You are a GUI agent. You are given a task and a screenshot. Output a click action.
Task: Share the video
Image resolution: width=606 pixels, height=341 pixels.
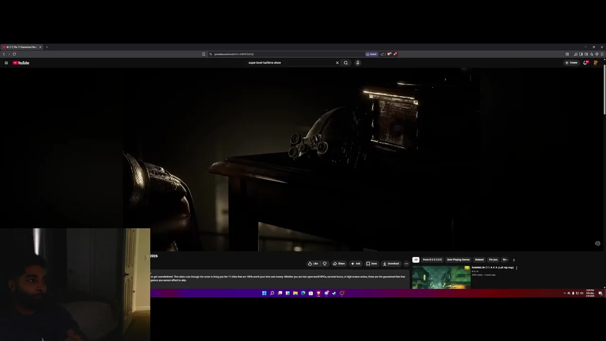click(x=339, y=263)
